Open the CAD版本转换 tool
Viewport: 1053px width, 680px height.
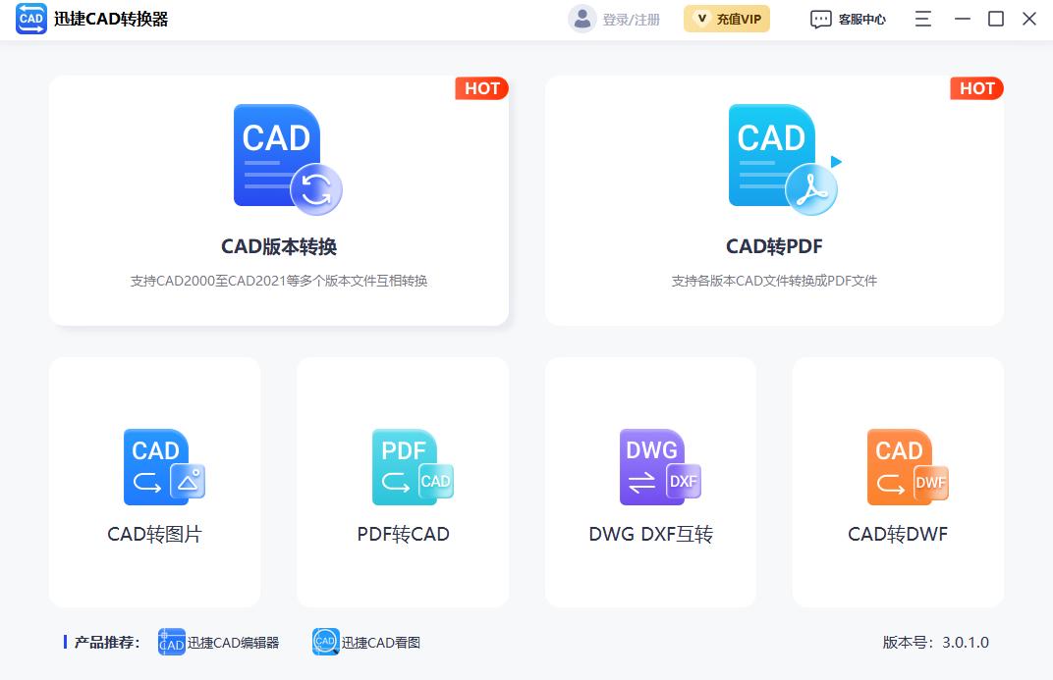[x=278, y=201]
